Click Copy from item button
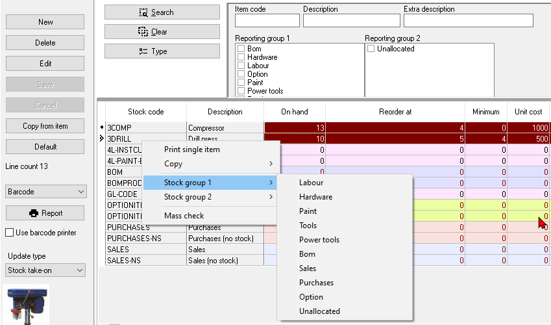 pos(45,126)
